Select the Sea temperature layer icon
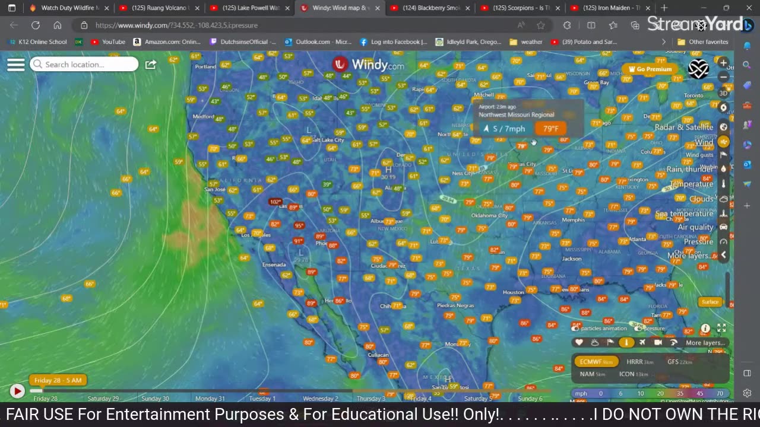The image size is (760, 427). (723, 213)
